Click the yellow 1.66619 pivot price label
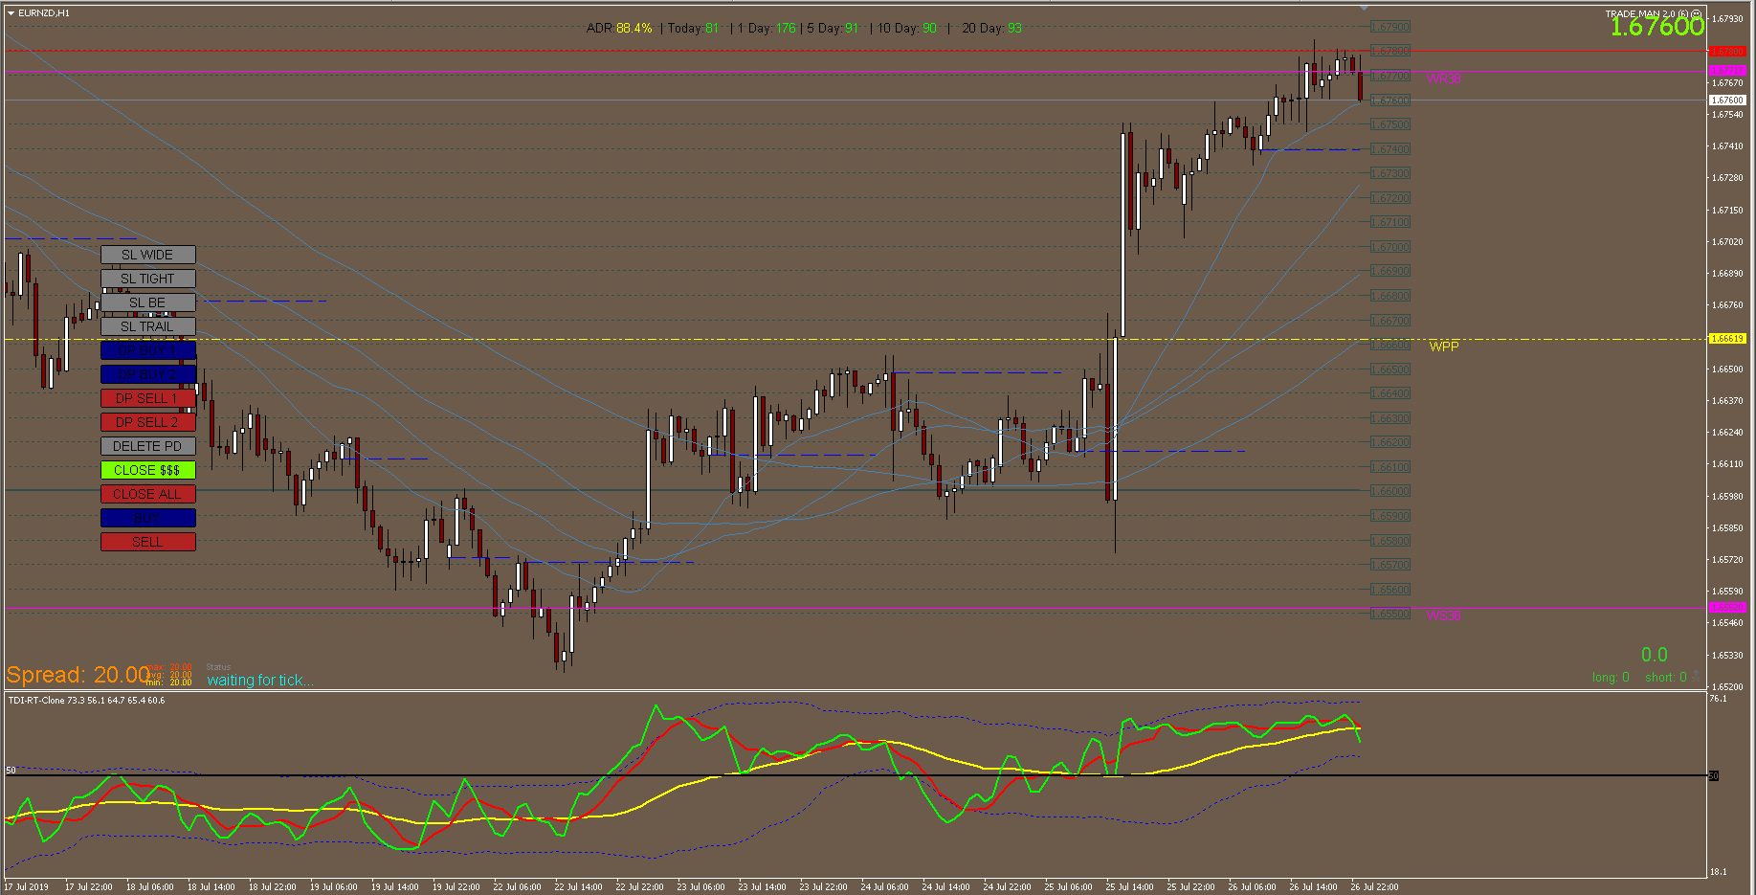Screen dimensions: 1756x895 [1727, 339]
